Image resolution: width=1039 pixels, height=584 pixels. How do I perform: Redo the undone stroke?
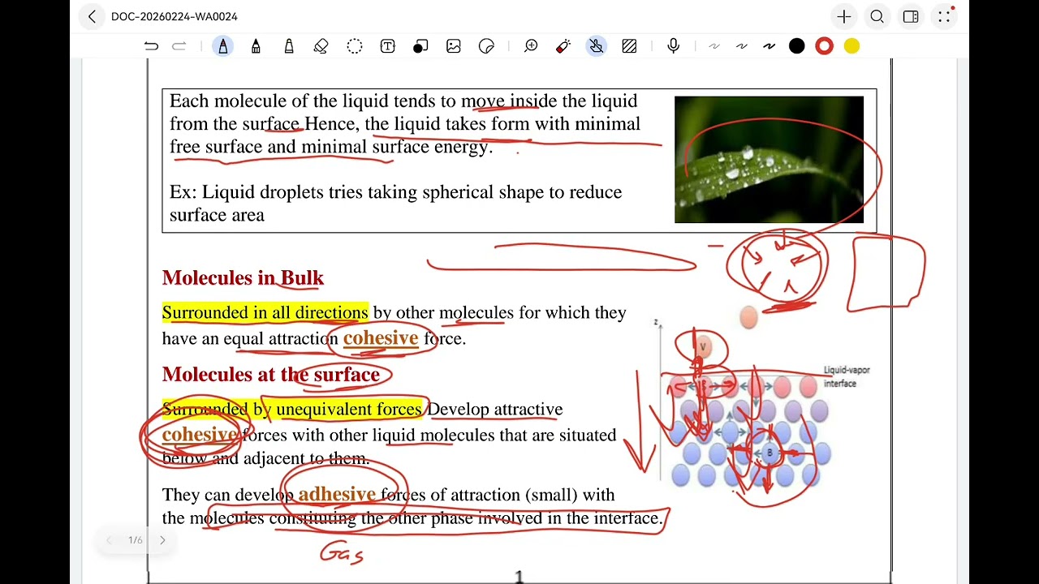pyautogui.click(x=179, y=46)
